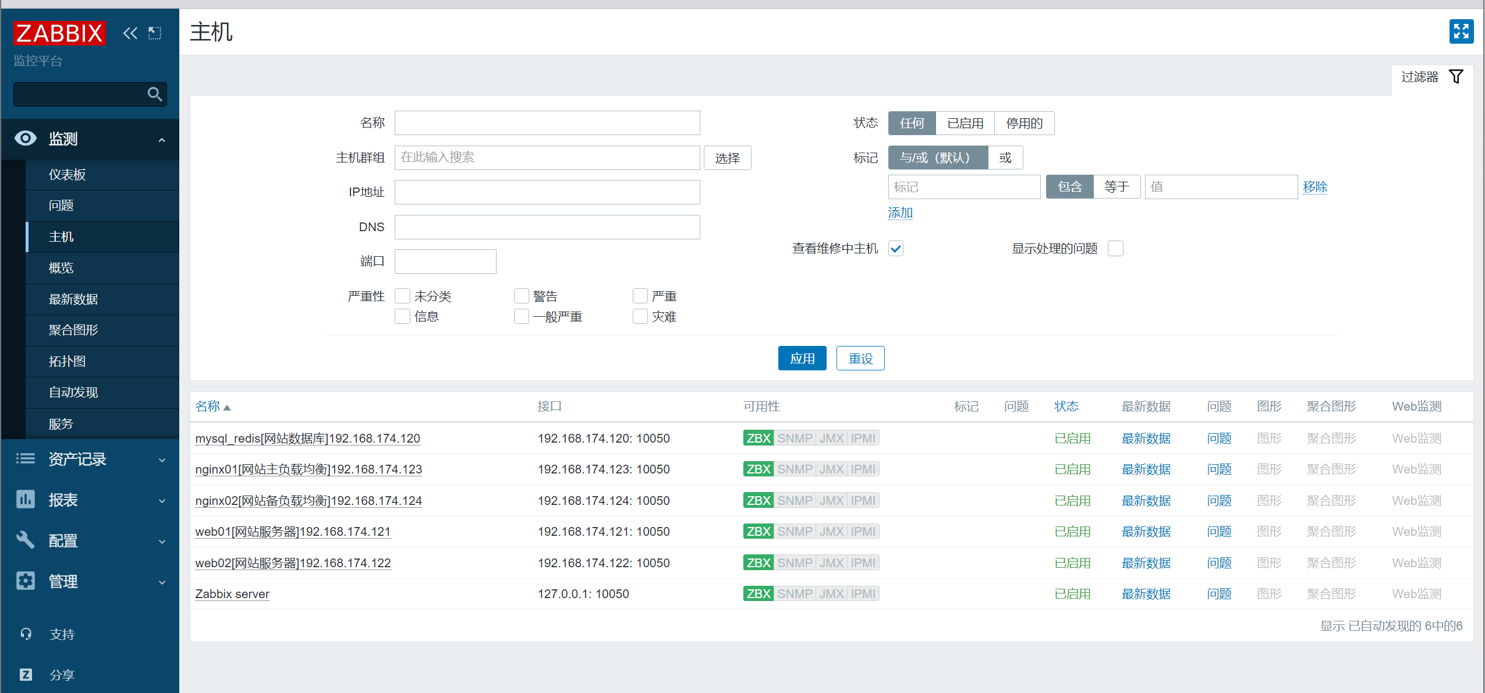Image resolution: width=1485 pixels, height=693 pixels.
Task: Click the Zabbix logo
Action: pos(59,33)
